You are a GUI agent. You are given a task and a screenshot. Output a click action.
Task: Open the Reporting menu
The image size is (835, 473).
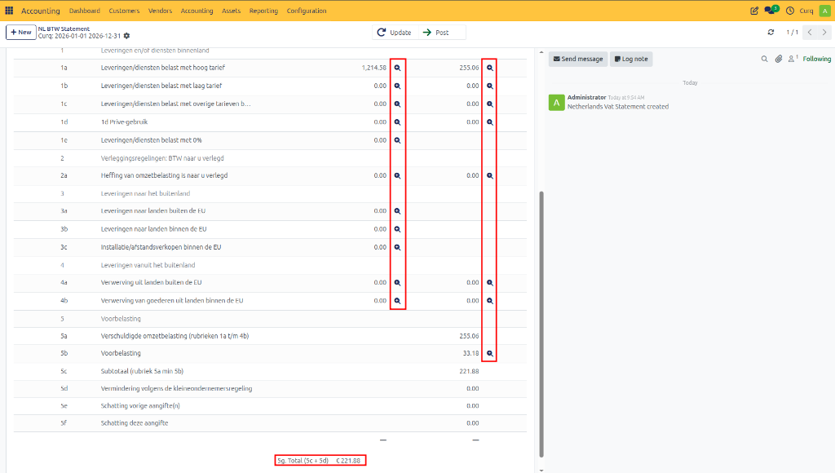click(263, 11)
